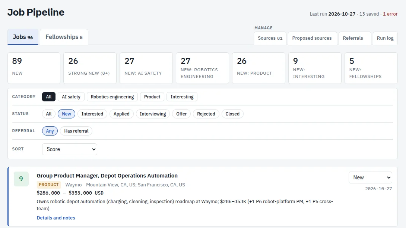The height and width of the screenshot is (228, 406).
Task: Click the Waymo company name
Action: (x=73, y=185)
